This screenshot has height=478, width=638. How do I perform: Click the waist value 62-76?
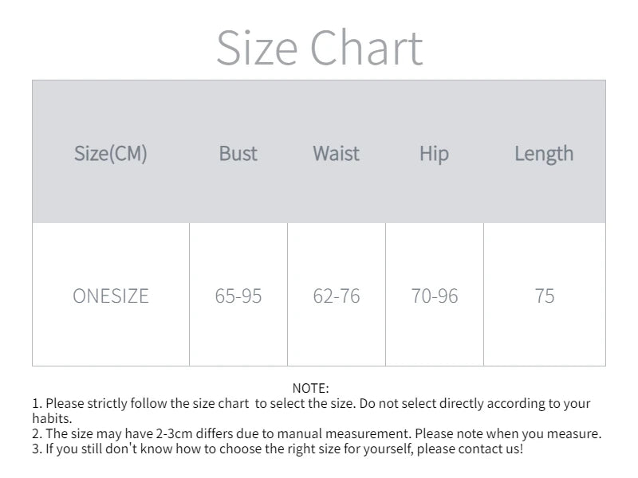(x=336, y=296)
